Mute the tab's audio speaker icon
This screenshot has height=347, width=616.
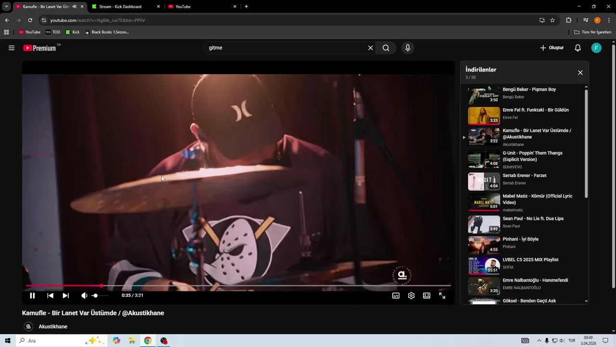(75, 7)
